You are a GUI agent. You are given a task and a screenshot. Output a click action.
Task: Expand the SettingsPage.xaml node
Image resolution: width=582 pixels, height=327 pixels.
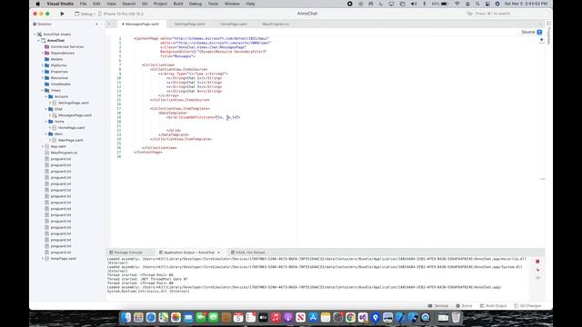pyautogui.click(x=50, y=103)
